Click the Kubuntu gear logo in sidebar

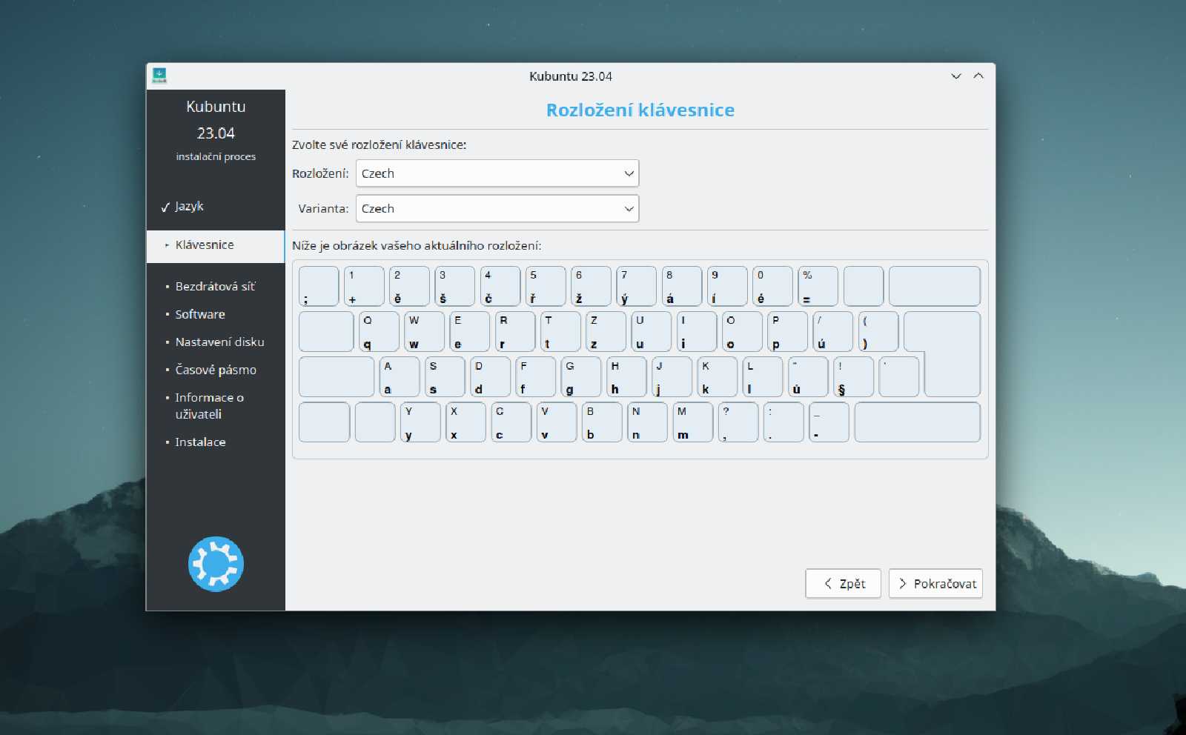point(216,564)
